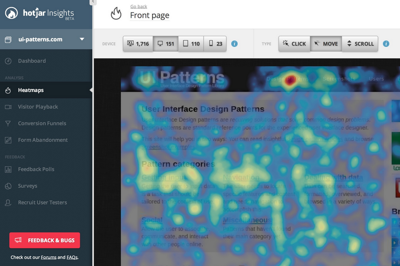
Task: Select tablet device filter showing 110
Action: 191,44
